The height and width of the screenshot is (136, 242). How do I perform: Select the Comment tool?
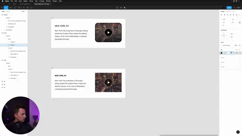coord(31,8)
